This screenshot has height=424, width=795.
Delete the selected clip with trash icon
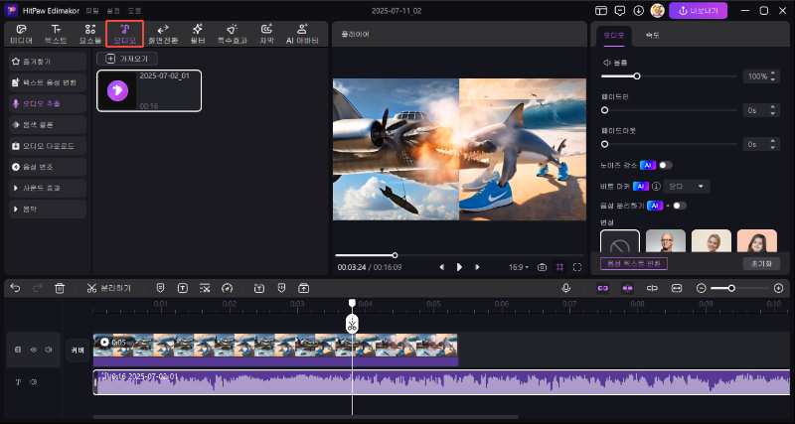(x=60, y=288)
